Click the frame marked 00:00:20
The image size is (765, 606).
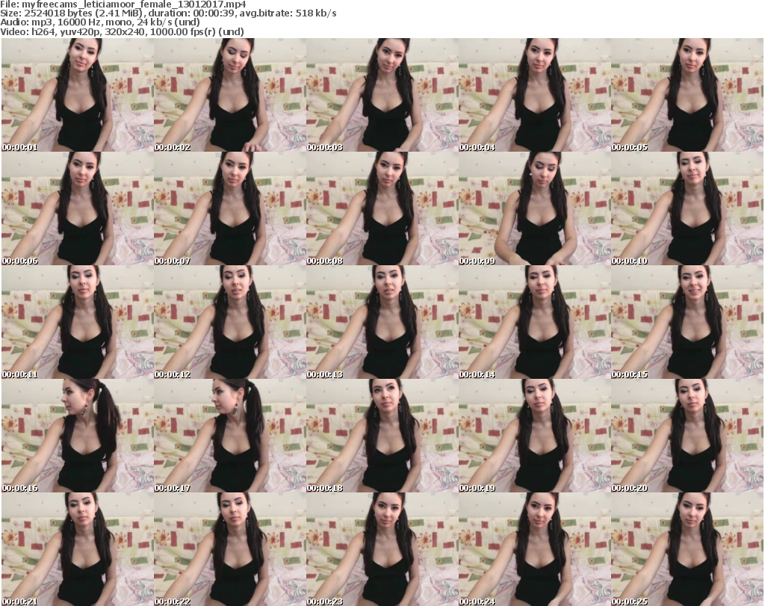tap(687, 436)
